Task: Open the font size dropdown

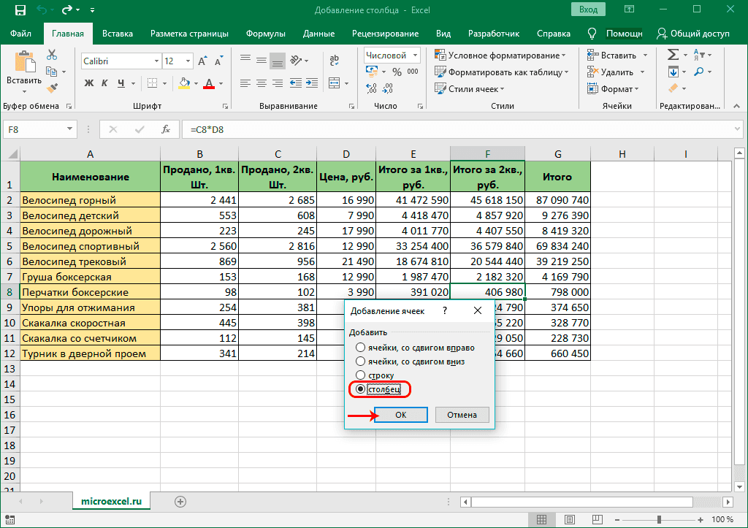Action: click(x=188, y=61)
